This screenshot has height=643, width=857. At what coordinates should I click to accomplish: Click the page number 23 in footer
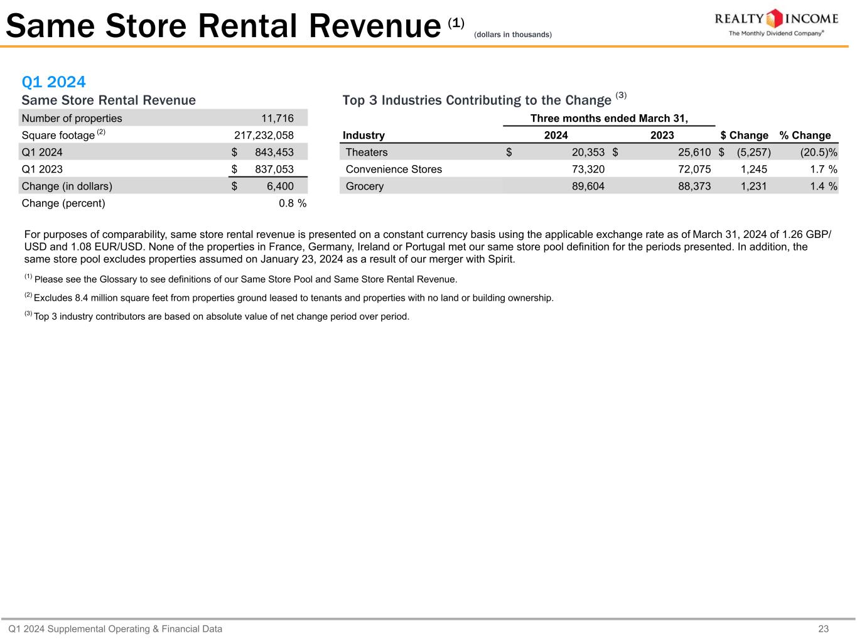coord(824,629)
